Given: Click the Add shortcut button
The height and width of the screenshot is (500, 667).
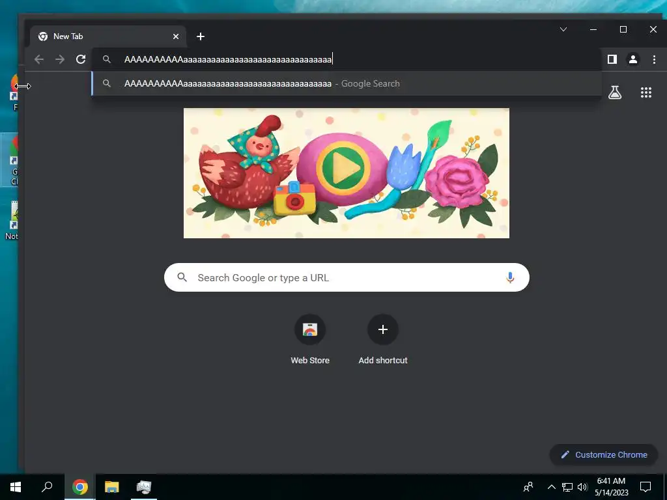Looking at the screenshot, I should coord(383,340).
